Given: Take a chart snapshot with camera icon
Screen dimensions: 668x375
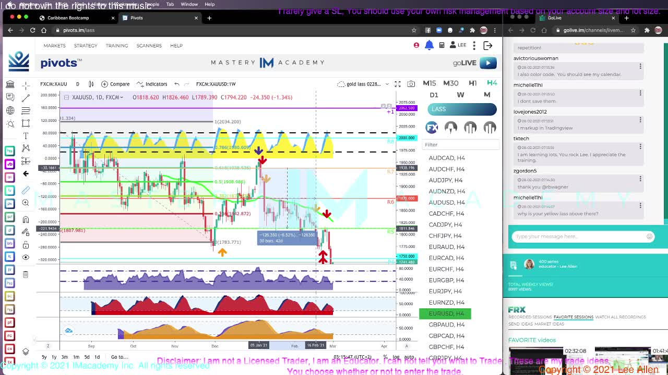Looking at the screenshot, I should [x=411, y=84].
